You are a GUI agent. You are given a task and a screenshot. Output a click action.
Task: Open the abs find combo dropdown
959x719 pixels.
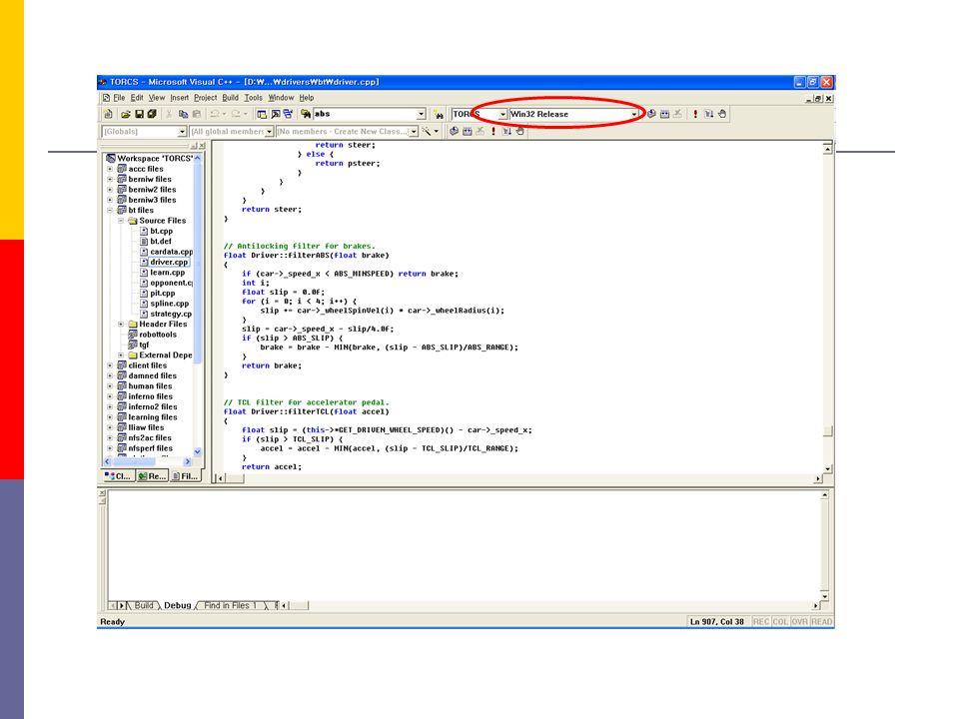pyautogui.click(x=421, y=114)
